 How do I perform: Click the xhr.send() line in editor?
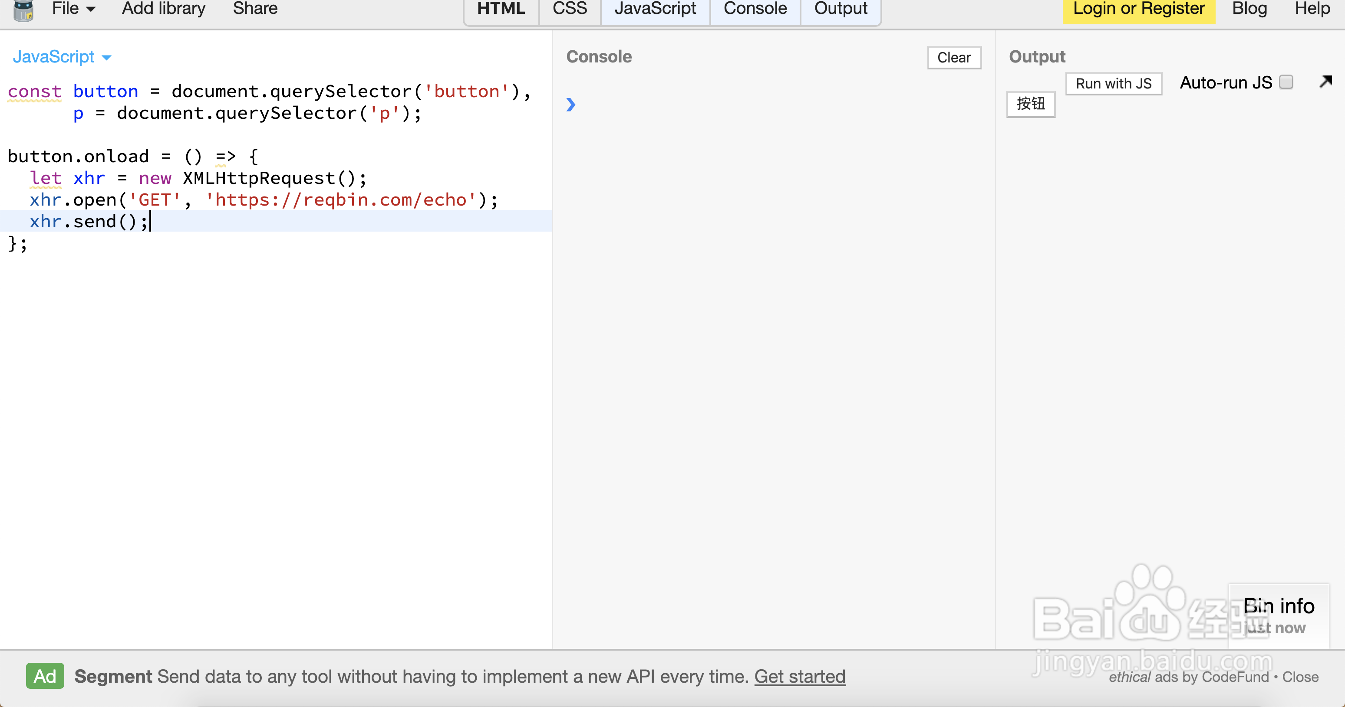coord(89,222)
